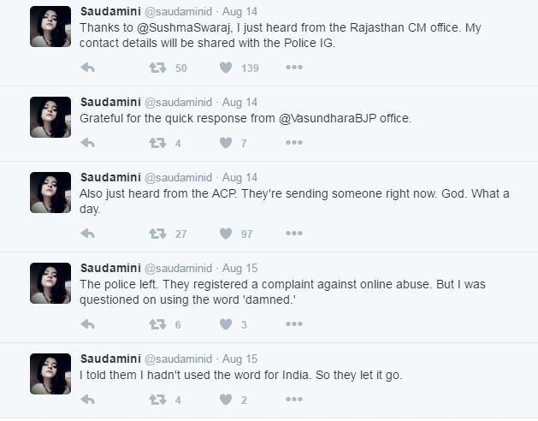Open the @VasundharaBJP mention link
The width and height of the screenshot is (538, 421).
(x=328, y=118)
